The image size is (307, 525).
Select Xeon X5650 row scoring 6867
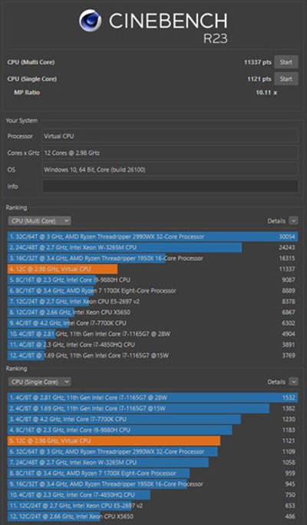tap(153, 313)
